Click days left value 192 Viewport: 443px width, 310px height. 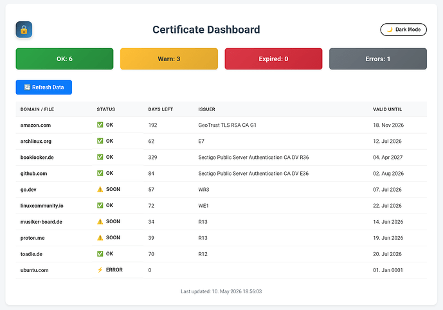(152, 125)
